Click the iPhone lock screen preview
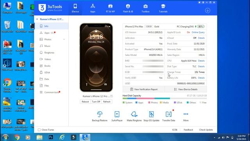Viewport: 250px width, 141px height. [96, 58]
